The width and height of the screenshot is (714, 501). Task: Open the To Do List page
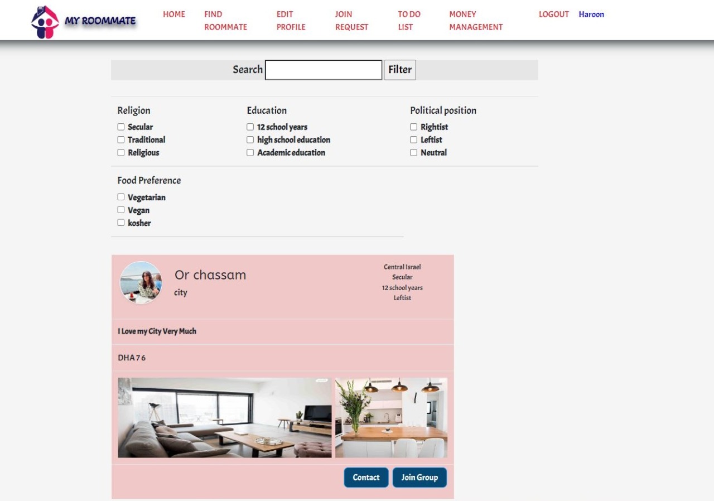409,21
